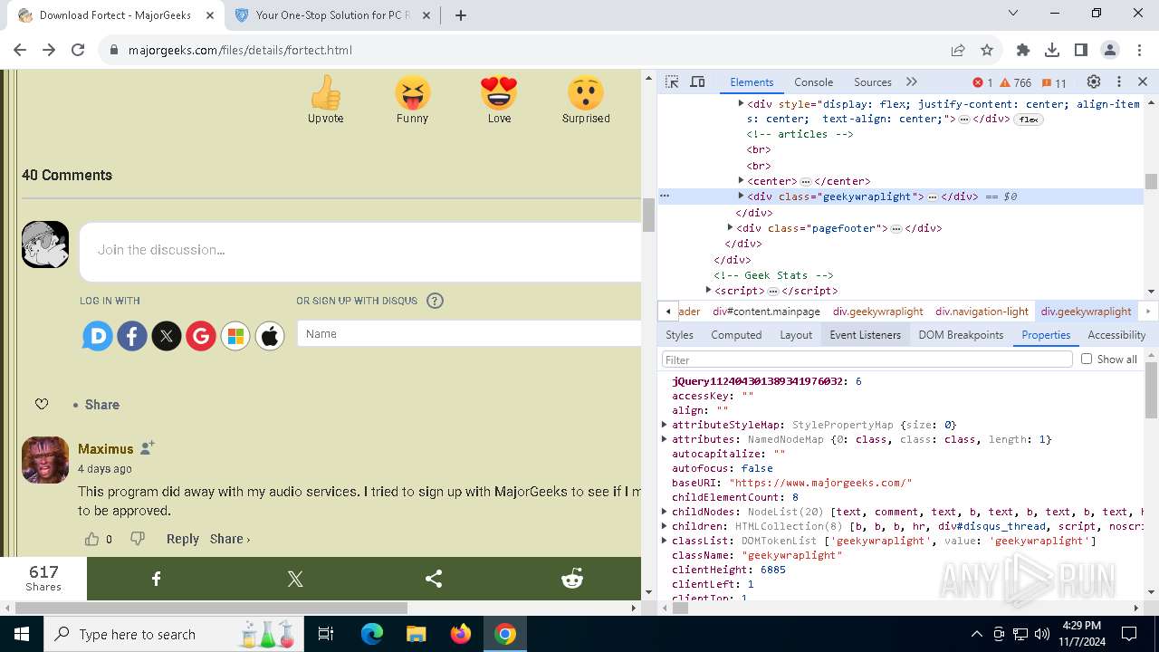Switch to Your One-Stop Solution tab
The height and width of the screenshot is (652, 1159).
tap(332, 15)
